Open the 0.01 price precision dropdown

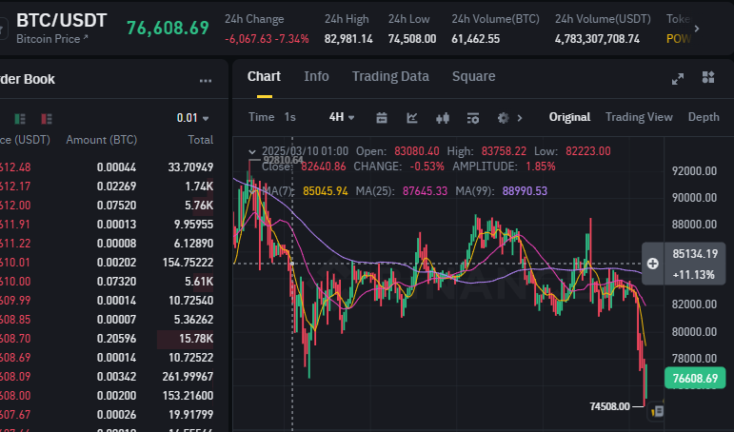pos(193,118)
